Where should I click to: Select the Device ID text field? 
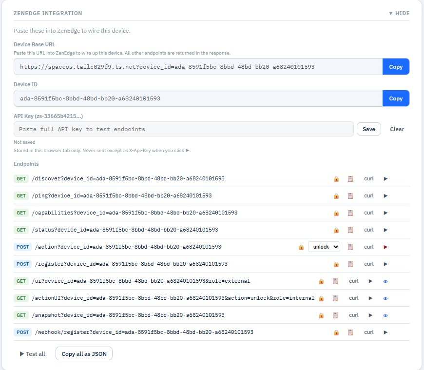198,98
